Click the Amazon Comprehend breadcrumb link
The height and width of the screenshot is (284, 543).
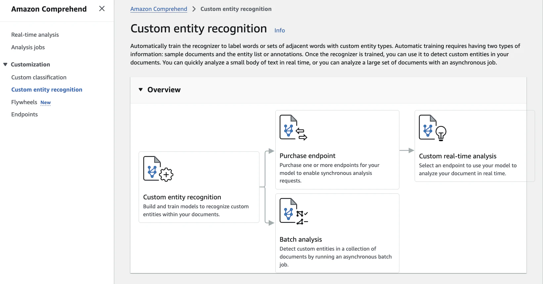click(x=159, y=9)
